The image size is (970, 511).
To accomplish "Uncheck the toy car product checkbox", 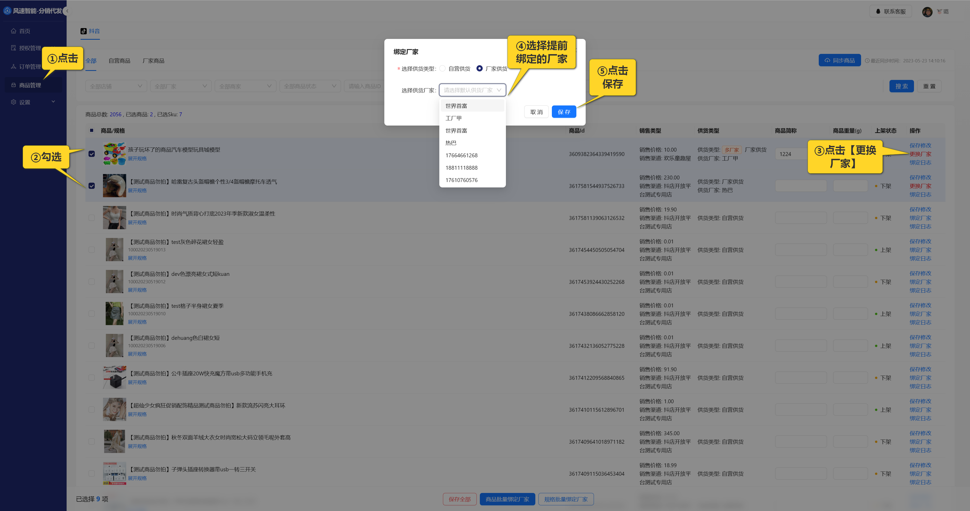I will click(92, 154).
